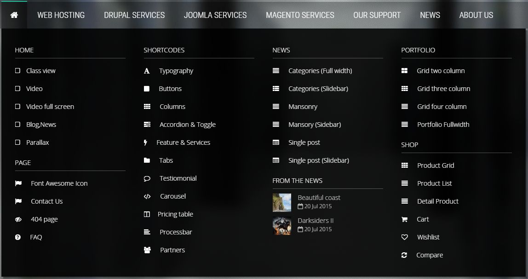
Task: Open the About Us menu item
Action: point(476,15)
